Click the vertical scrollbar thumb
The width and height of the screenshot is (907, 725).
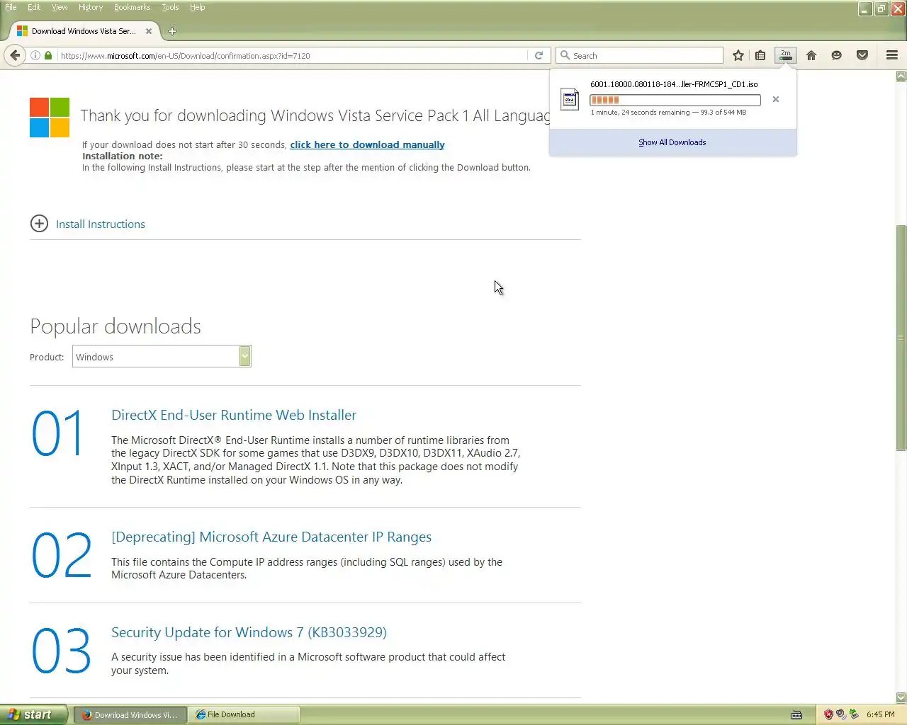(901, 337)
